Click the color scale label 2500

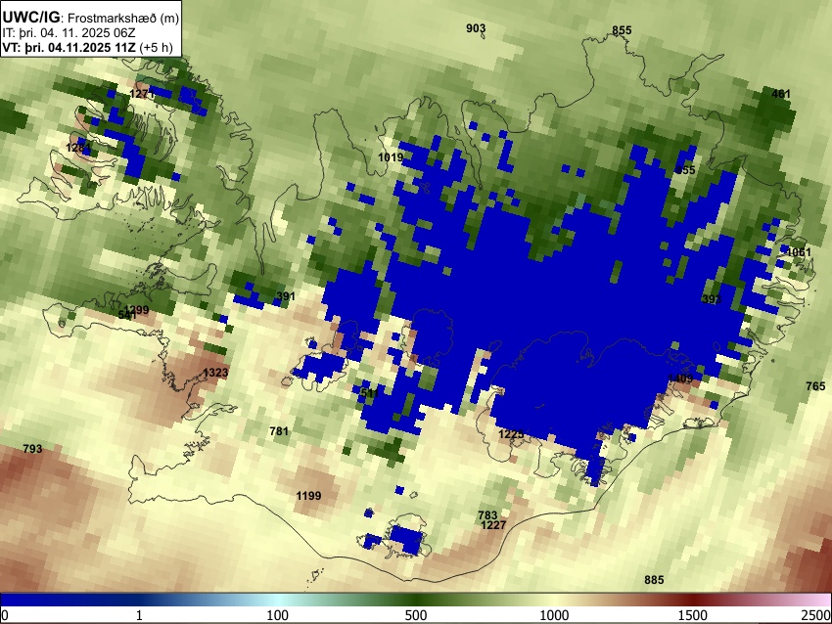point(816,615)
